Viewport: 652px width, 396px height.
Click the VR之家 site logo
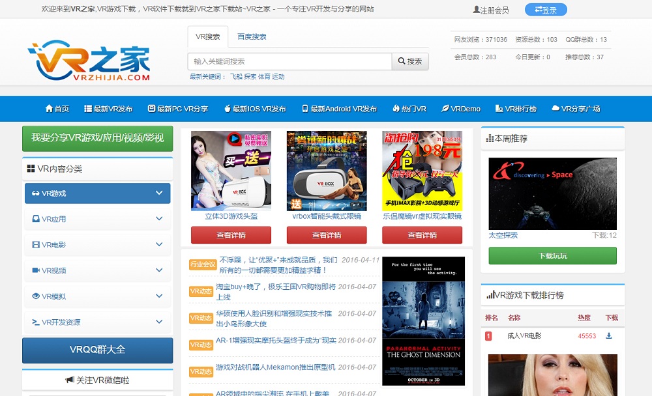[89, 61]
